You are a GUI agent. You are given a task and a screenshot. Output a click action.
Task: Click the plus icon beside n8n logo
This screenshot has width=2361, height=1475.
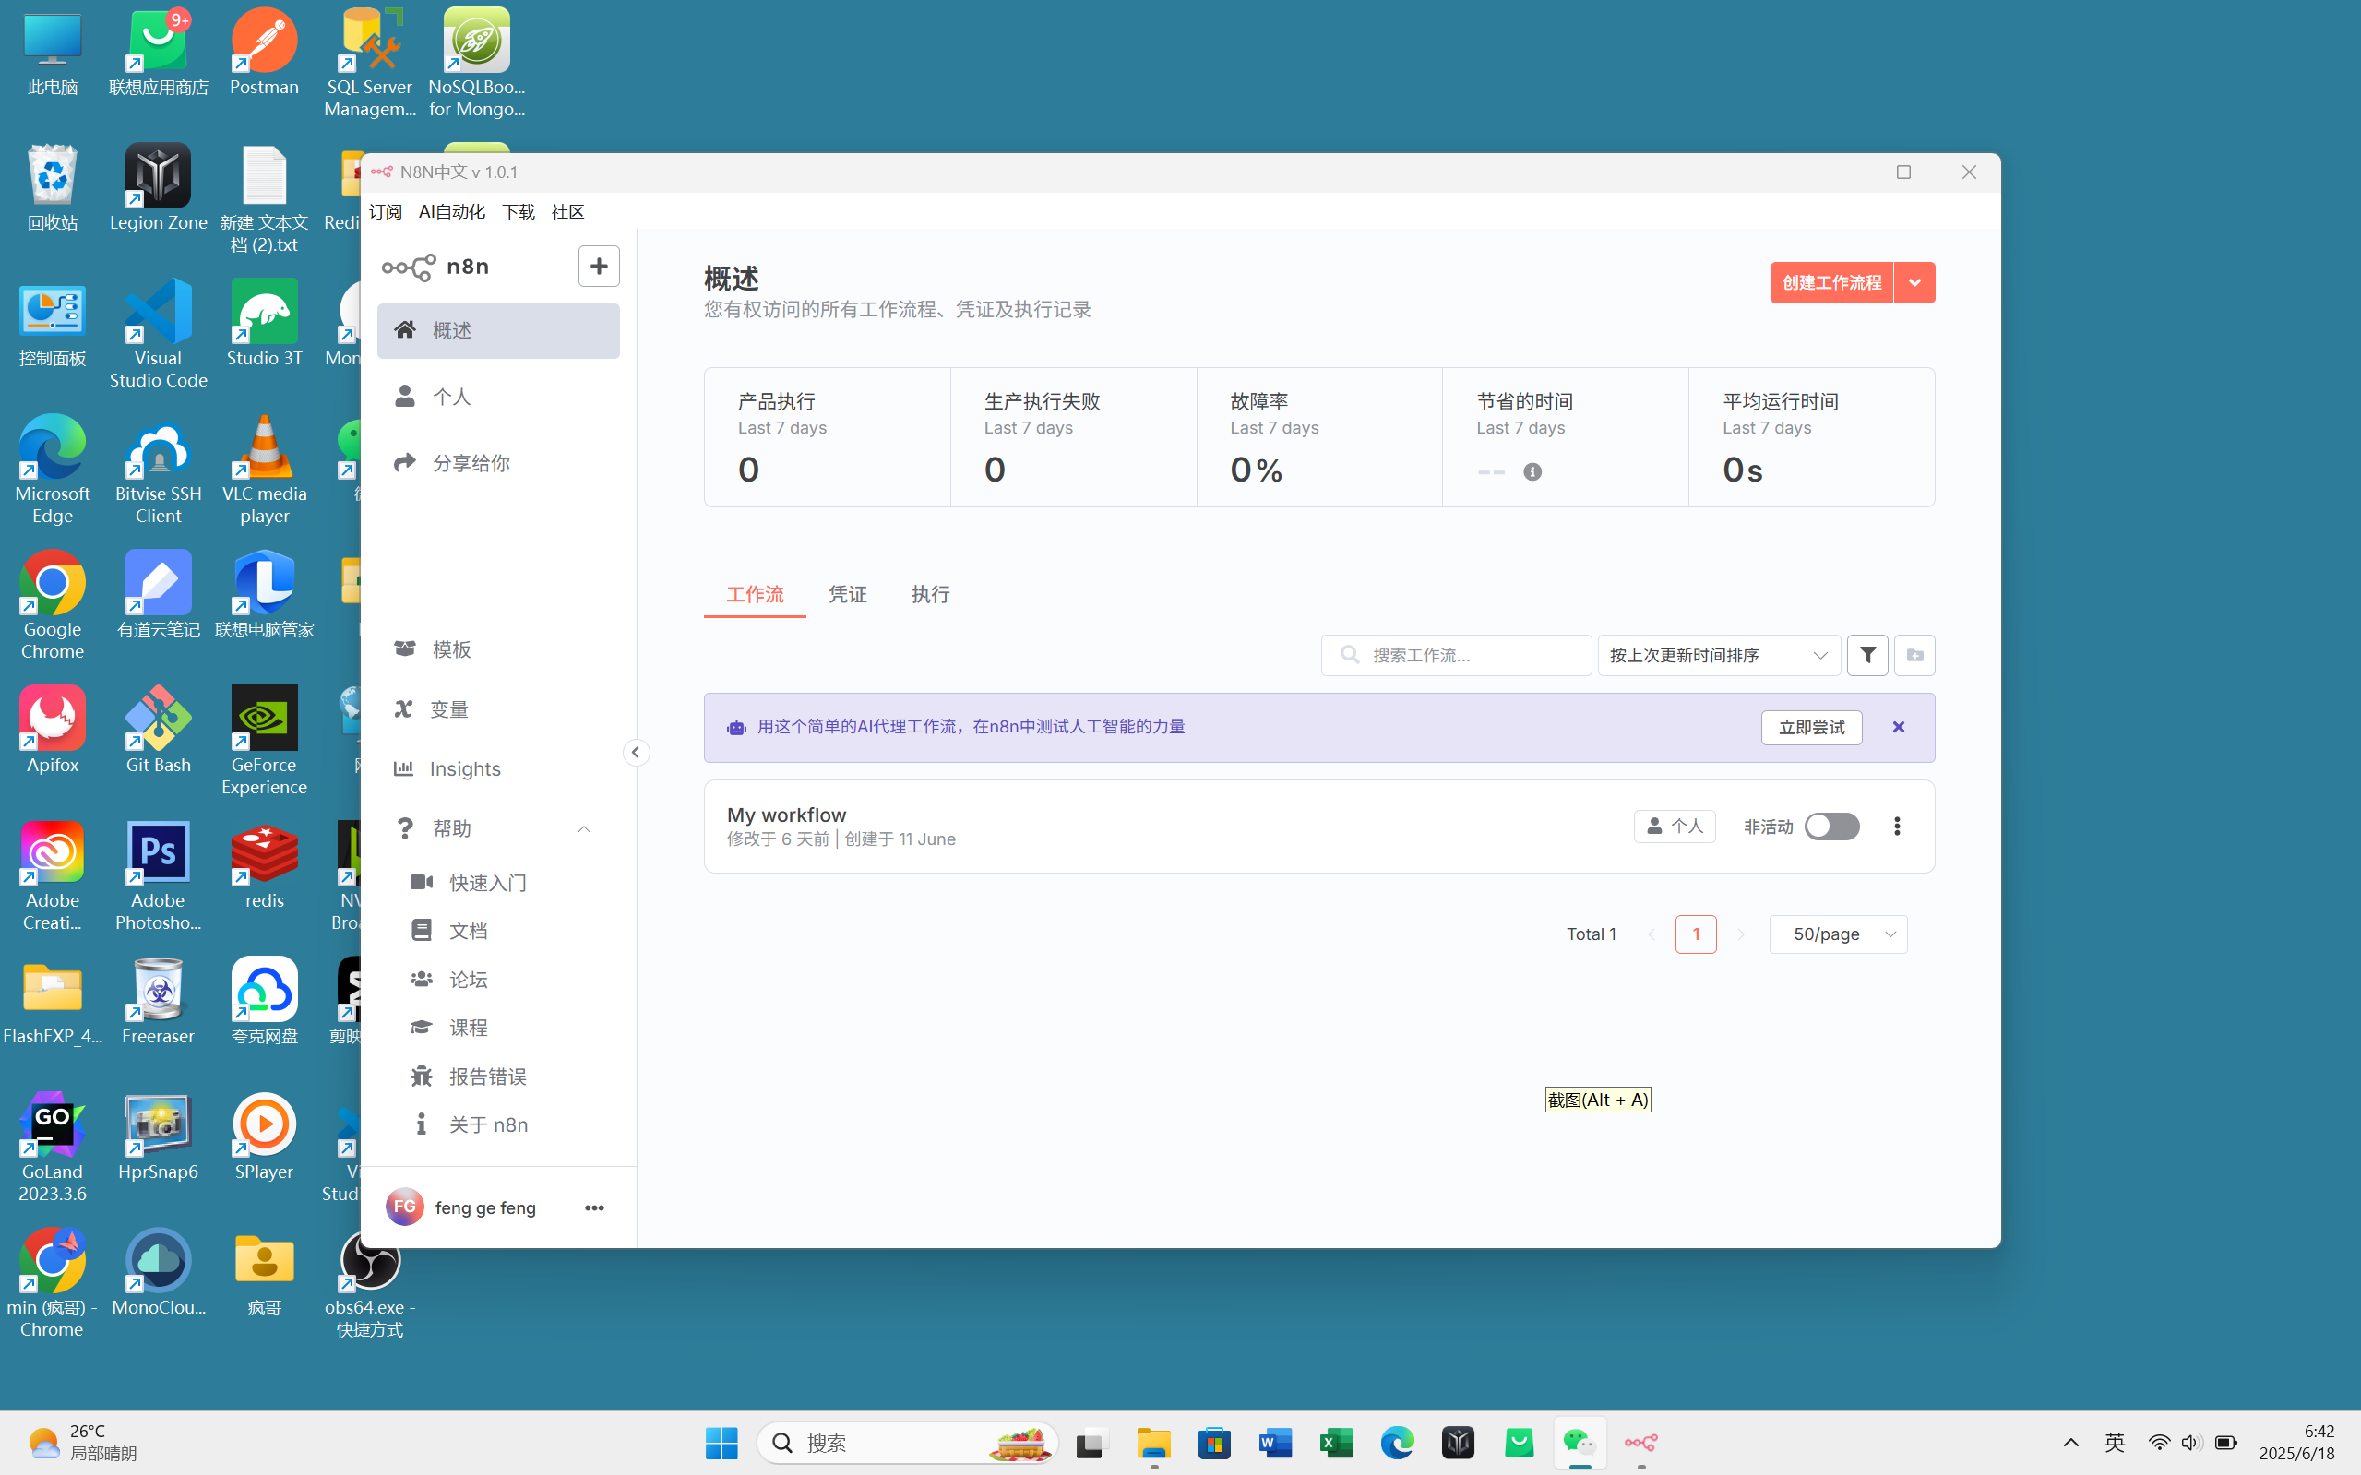598,266
